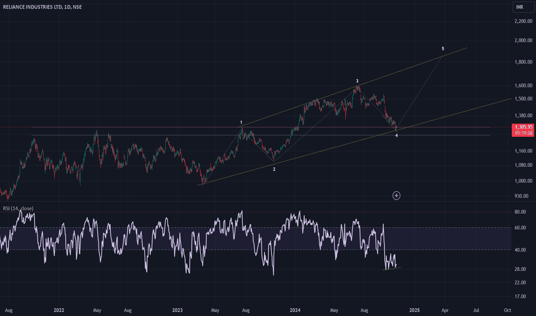Click the 1,080.00 price axis label
The width and height of the screenshot is (536, 316).
pyautogui.click(x=523, y=165)
